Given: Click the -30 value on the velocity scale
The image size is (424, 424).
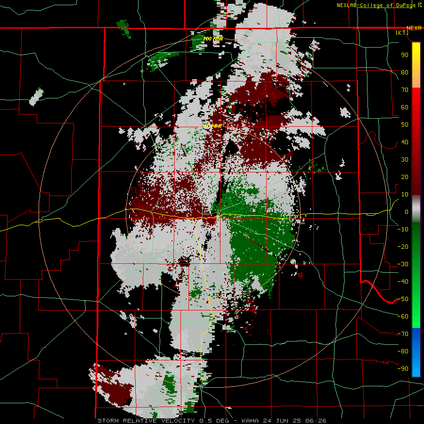Looking at the screenshot, I should click(403, 264).
